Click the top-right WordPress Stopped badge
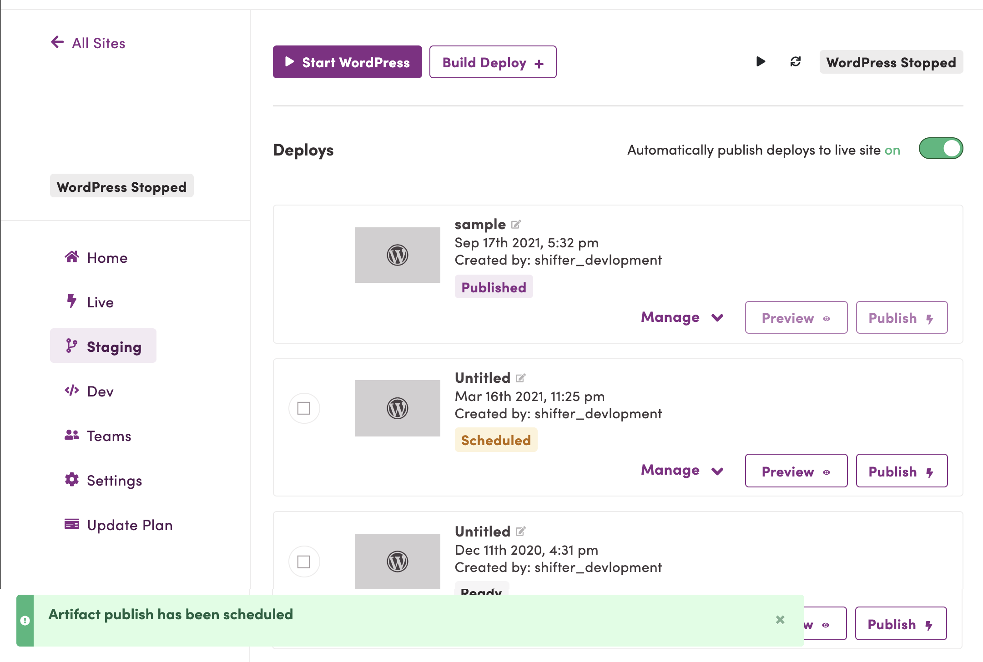This screenshot has width=983, height=662. click(891, 62)
